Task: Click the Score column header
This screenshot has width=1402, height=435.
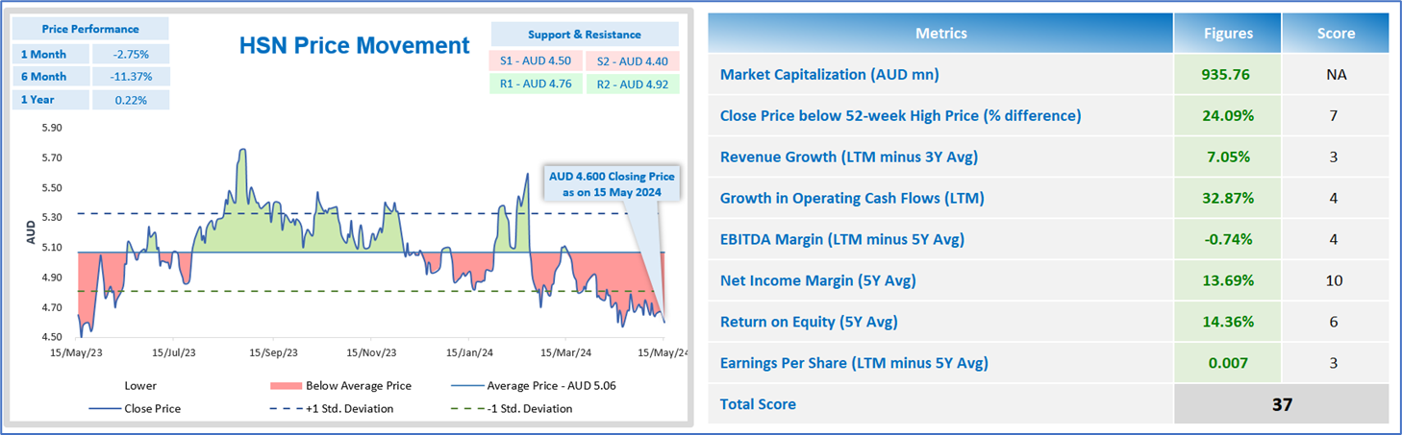Action: 1336,34
